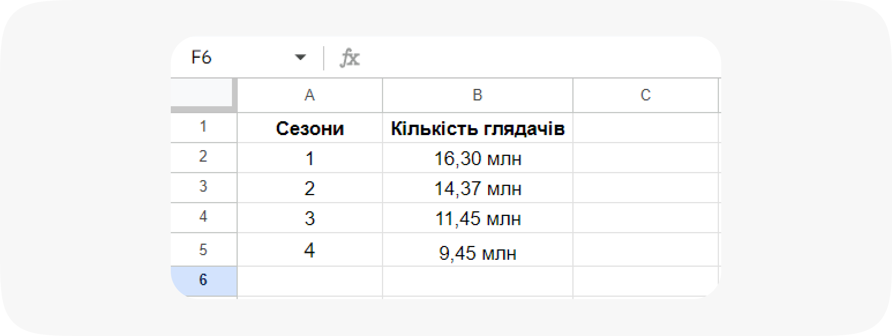Open the Name Box dropdown arrow
The width and height of the screenshot is (892, 336).
tap(299, 57)
